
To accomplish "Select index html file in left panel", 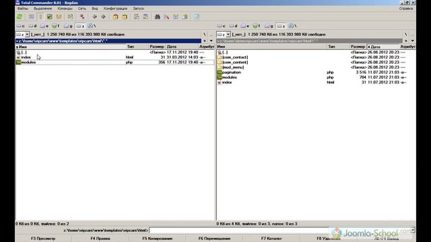I will [114, 57].
